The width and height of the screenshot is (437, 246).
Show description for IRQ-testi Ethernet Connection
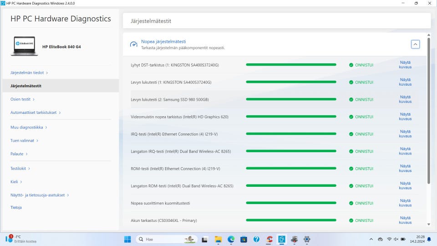tap(405, 134)
